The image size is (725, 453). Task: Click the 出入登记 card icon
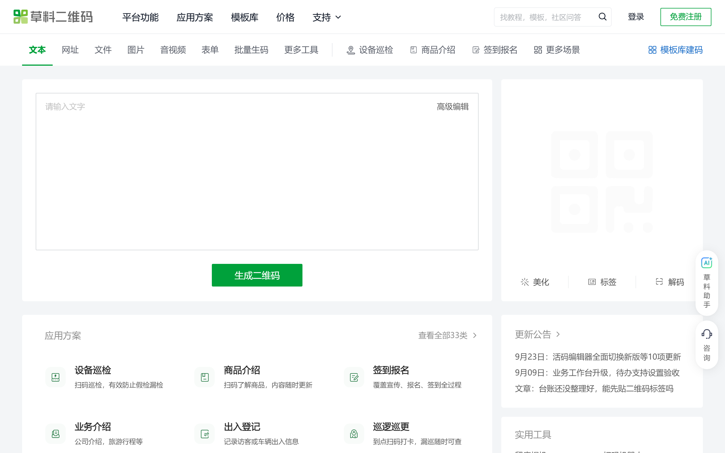tap(205, 434)
